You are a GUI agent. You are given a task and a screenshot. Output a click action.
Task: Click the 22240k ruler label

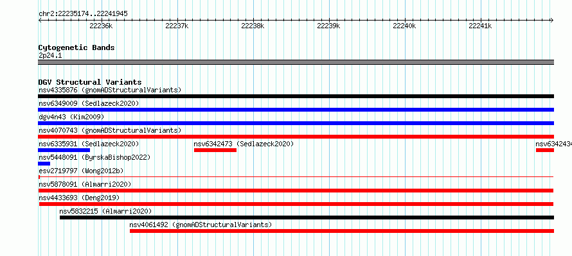[x=404, y=26]
